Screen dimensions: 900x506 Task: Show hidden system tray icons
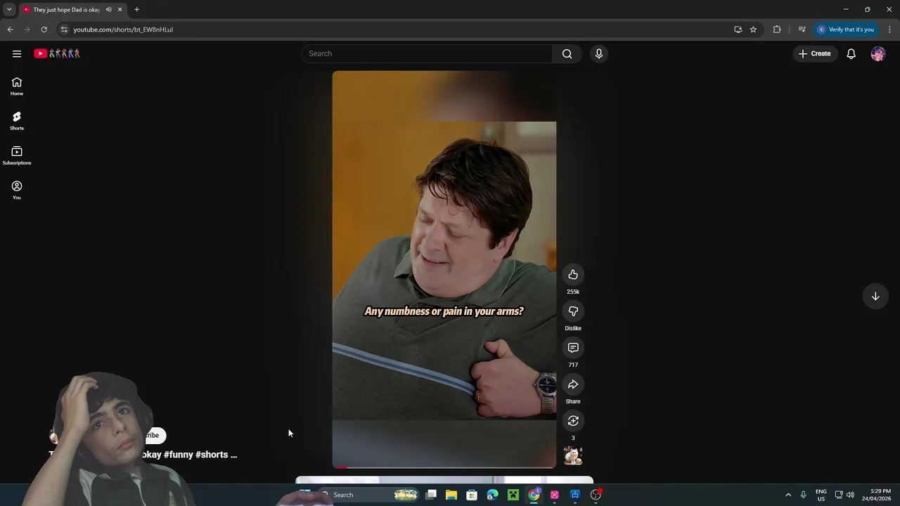[787, 495]
